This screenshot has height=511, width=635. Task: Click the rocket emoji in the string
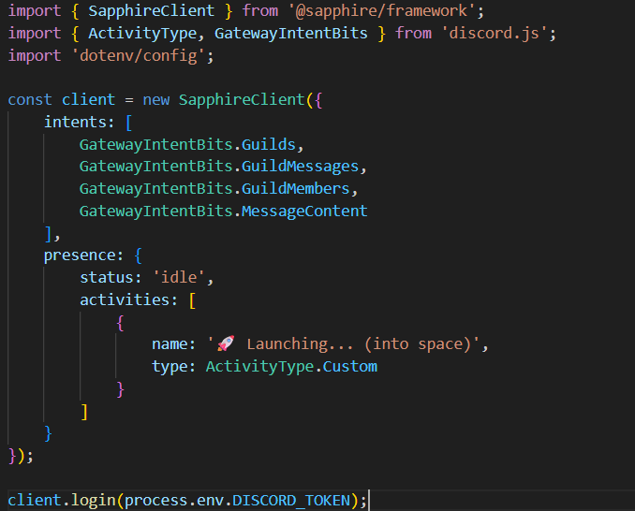pyautogui.click(x=226, y=343)
